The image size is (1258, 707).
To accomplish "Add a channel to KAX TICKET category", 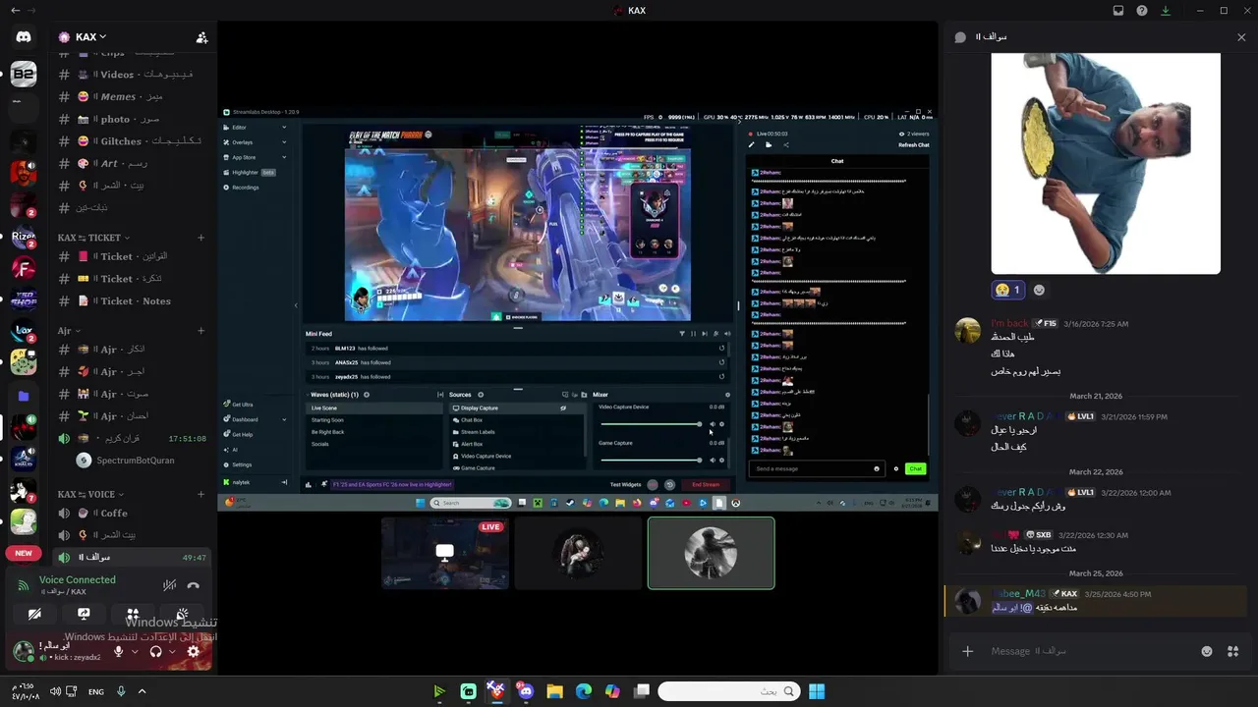I will pyautogui.click(x=200, y=238).
